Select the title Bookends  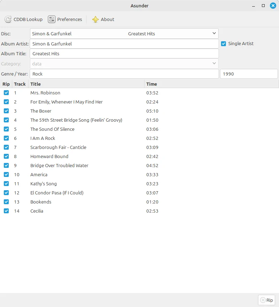tap(41, 202)
